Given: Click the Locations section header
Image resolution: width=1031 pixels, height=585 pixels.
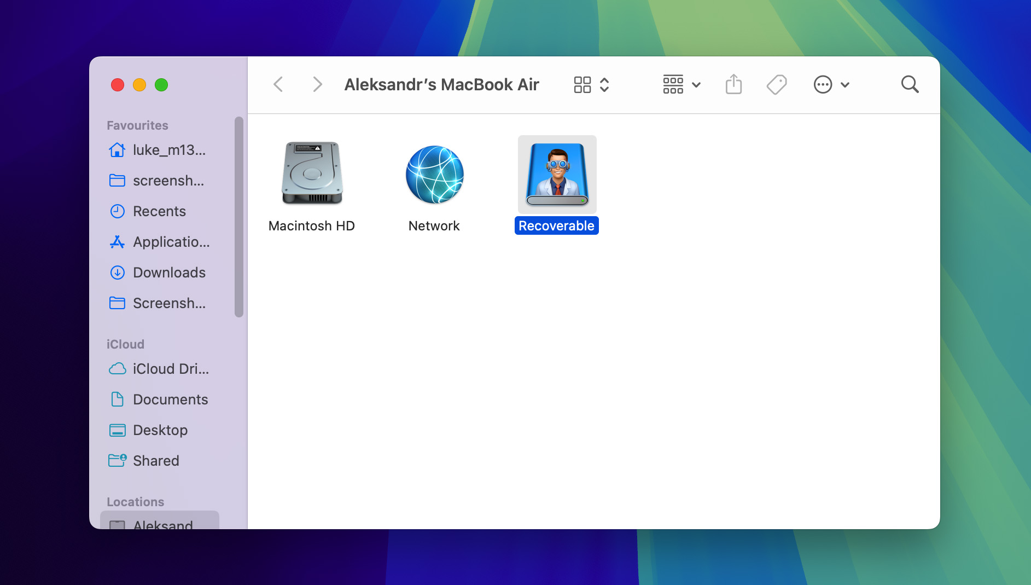Looking at the screenshot, I should tap(135, 502).
